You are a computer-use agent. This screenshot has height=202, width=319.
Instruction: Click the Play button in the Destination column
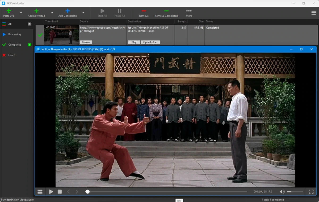pos(134,42)
